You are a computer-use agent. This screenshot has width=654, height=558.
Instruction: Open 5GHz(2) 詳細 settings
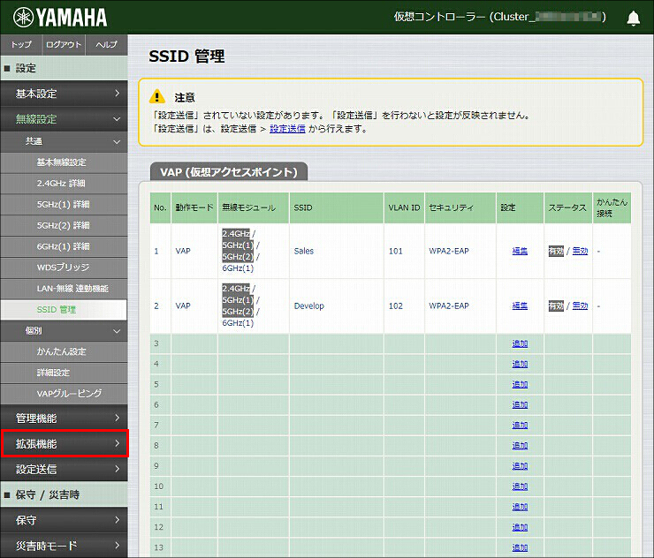[64, 225]
